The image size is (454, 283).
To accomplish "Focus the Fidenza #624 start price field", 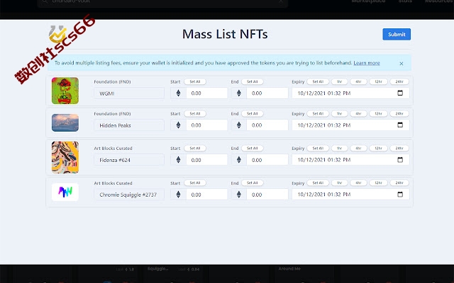I will tap(206, 160).
